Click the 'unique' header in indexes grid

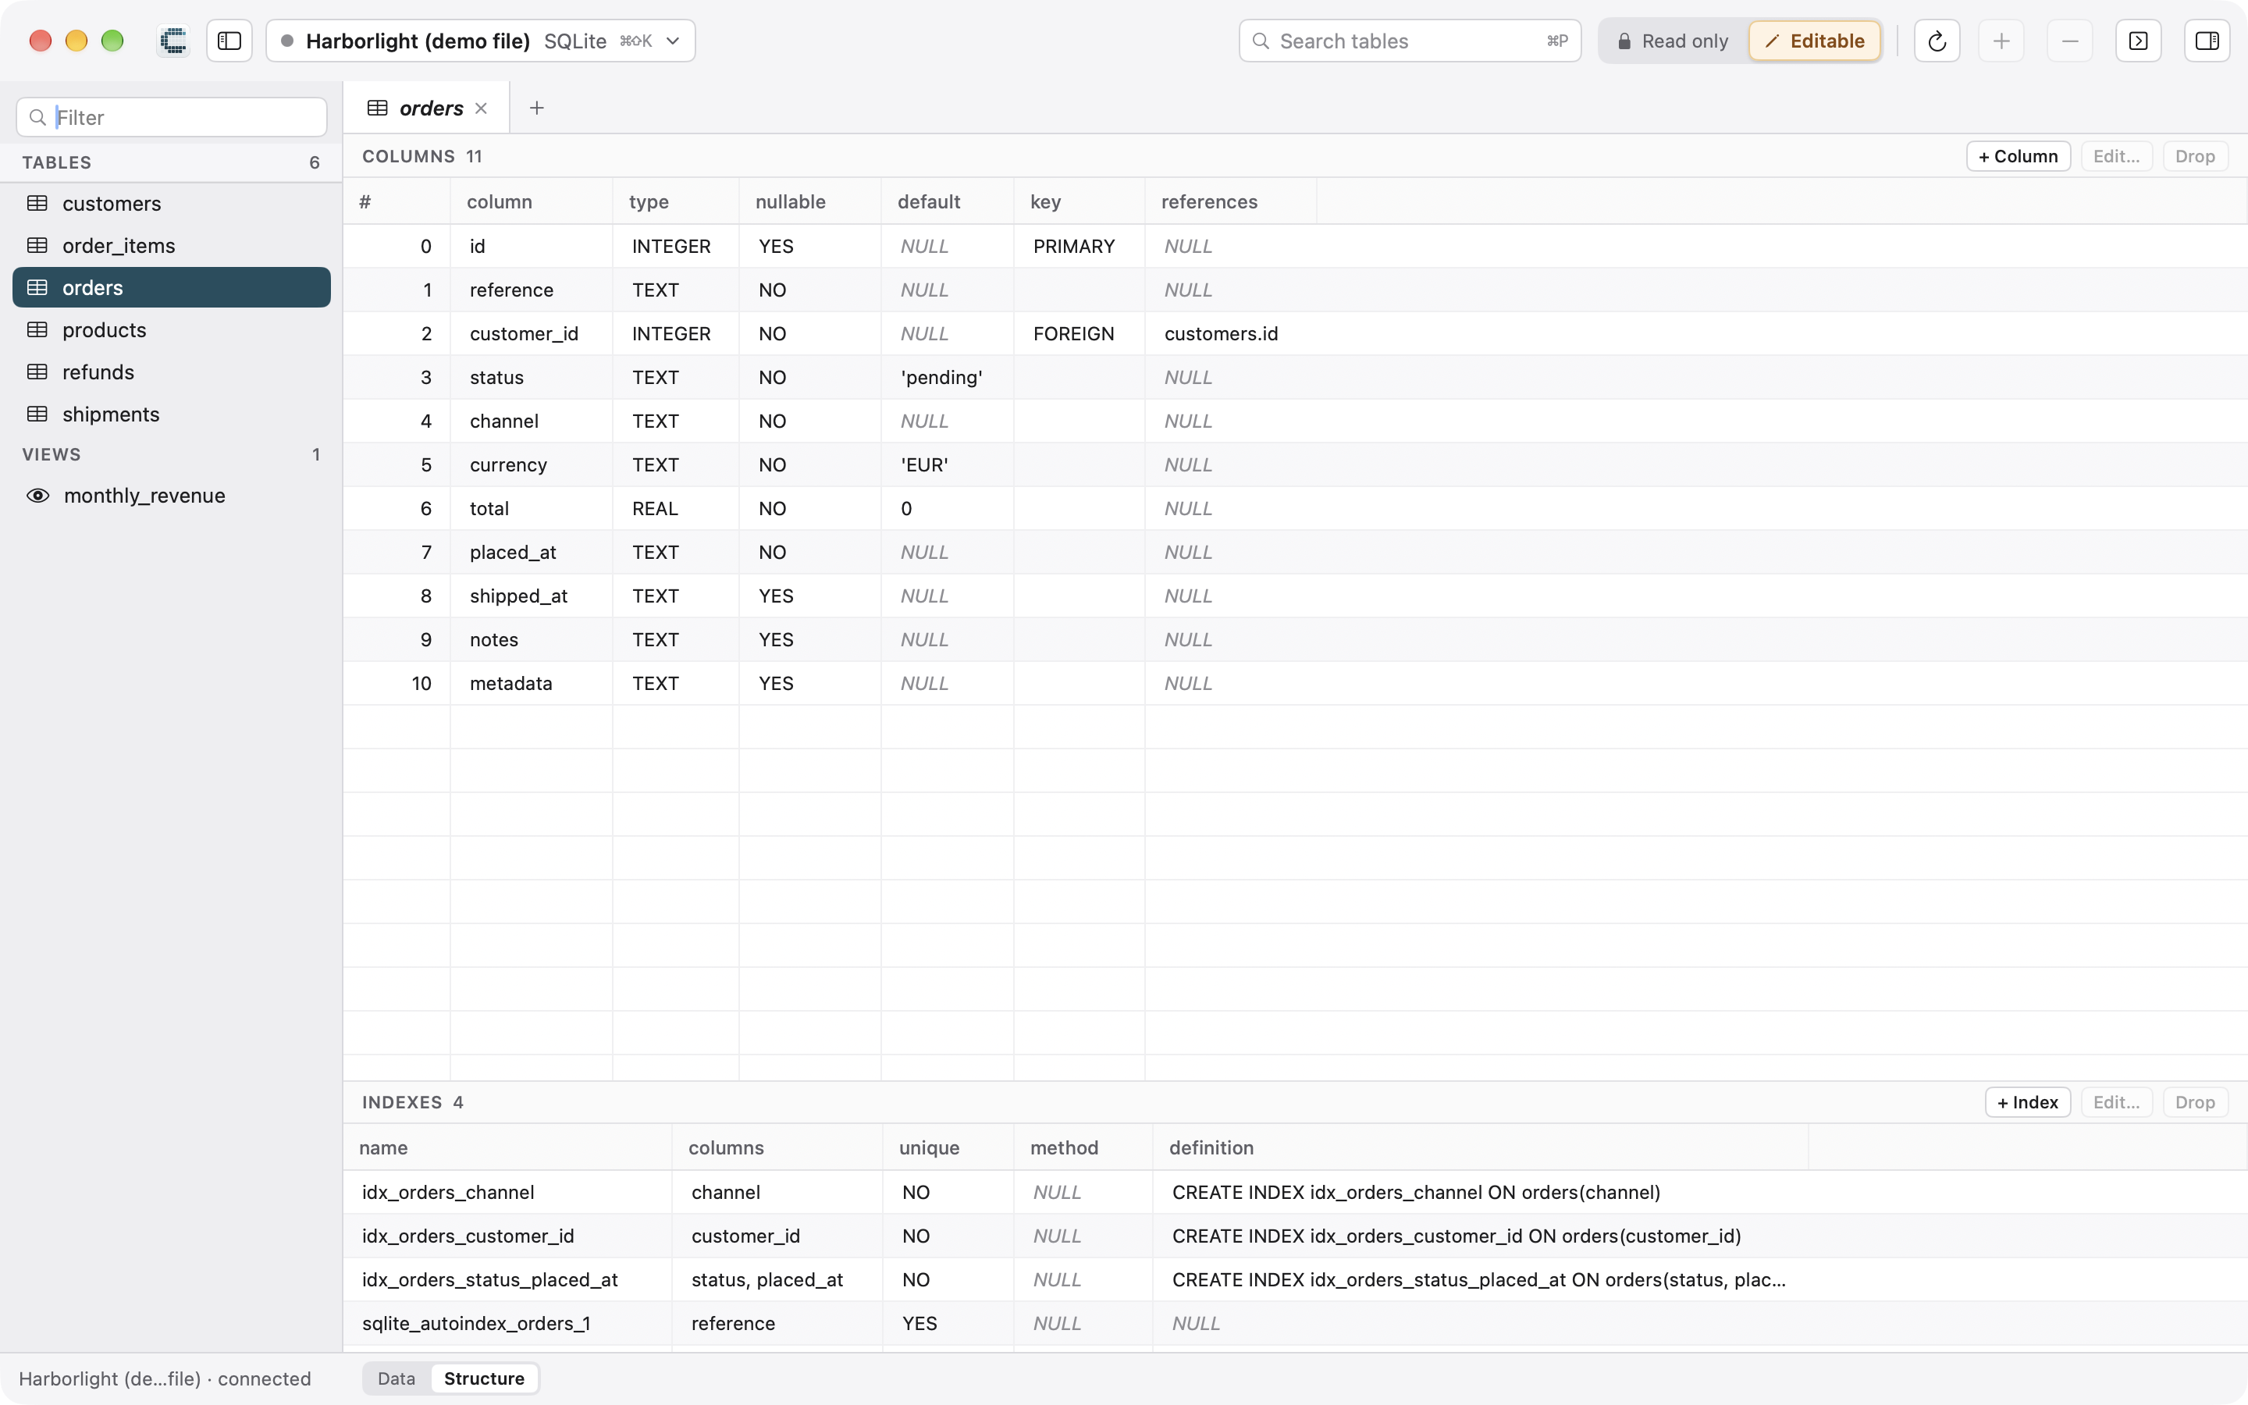(948, 1147)
